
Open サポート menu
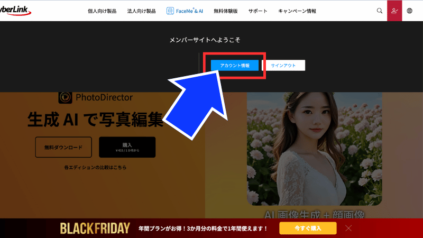pyautogui.click(x=258, y=11)
